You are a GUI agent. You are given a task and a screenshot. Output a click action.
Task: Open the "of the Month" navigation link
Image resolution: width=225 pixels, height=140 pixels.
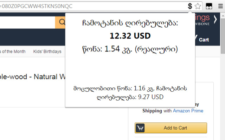13,51
